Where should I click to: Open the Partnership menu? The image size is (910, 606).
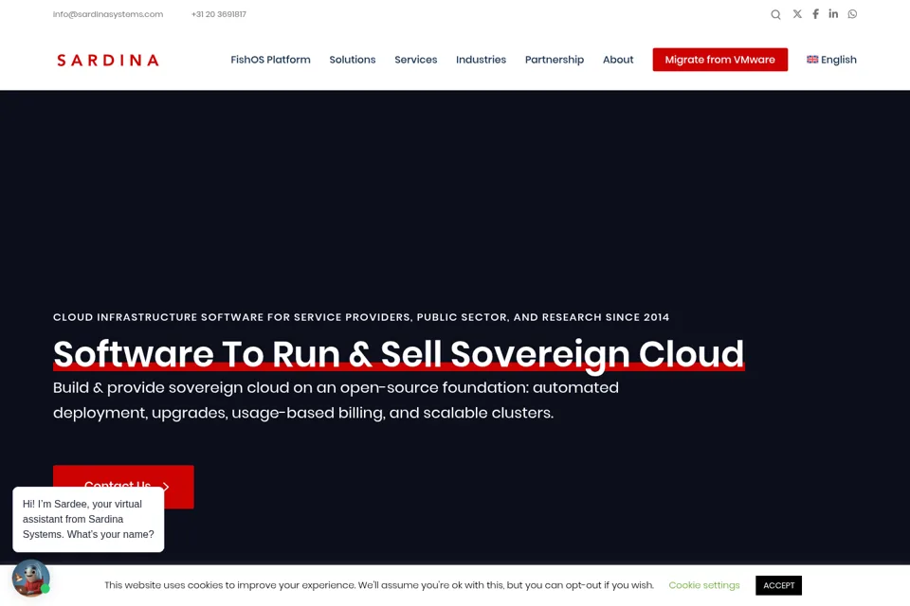[555, 60]
